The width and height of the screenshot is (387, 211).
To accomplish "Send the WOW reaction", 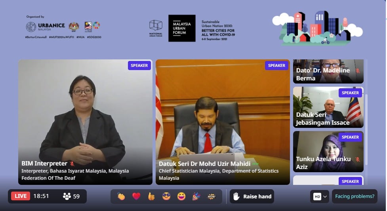I will (212, 196).
